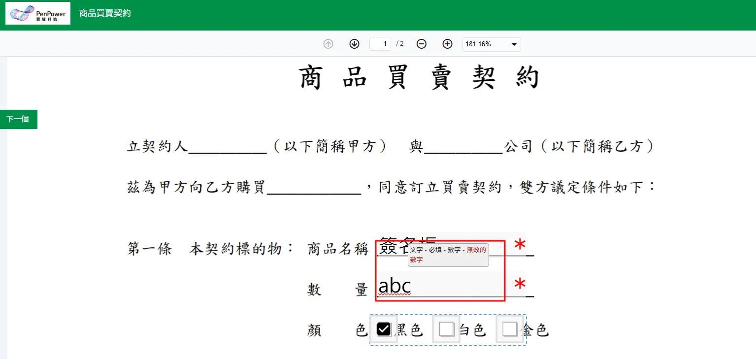Click red asterisk beside 數量 field
This screenshot has height=359, width=756.
tap(520, 285)
